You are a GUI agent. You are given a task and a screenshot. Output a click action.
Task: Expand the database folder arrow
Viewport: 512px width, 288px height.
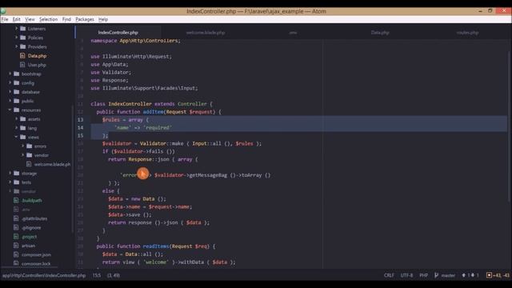coord(10,92)
